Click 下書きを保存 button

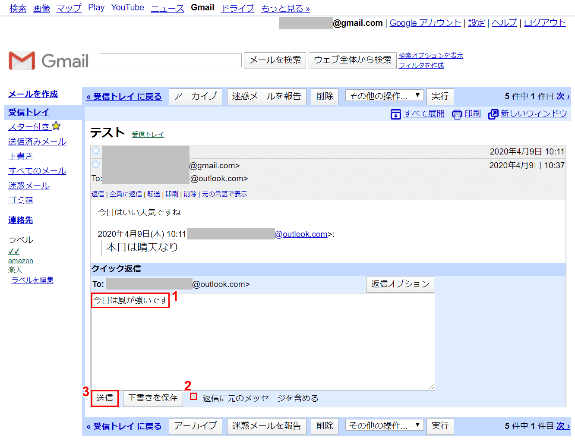(153, 398)
